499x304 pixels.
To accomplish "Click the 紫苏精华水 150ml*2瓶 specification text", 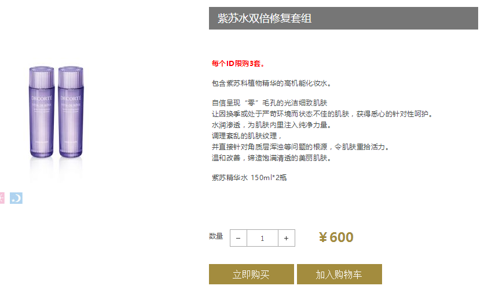I will [249, 177].
